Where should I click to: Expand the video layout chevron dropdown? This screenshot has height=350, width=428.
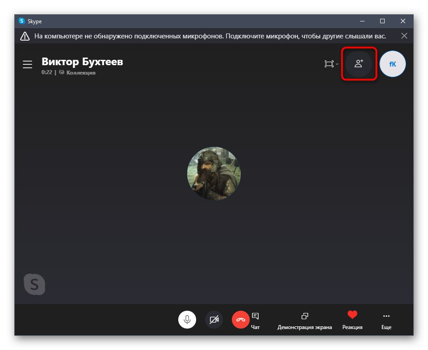[x=336, y=64]
